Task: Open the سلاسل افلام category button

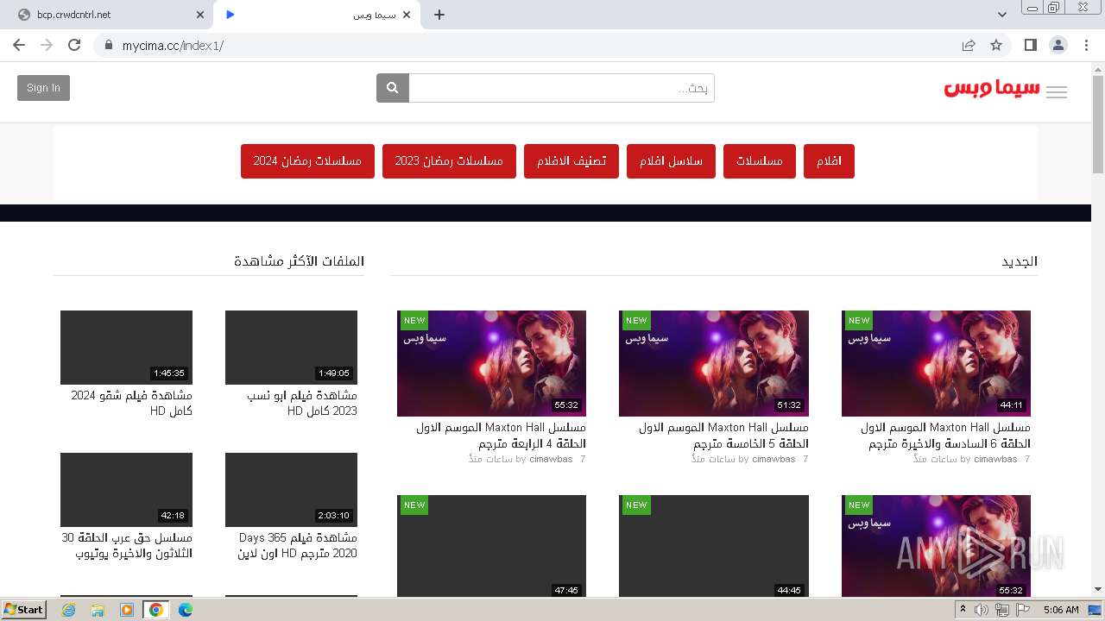Action: (671, 161)
